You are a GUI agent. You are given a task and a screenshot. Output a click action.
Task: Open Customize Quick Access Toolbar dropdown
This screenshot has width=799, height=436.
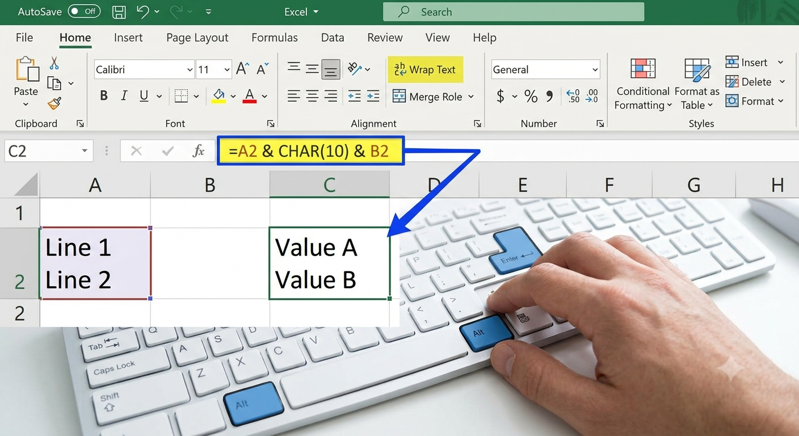(208, 12)
